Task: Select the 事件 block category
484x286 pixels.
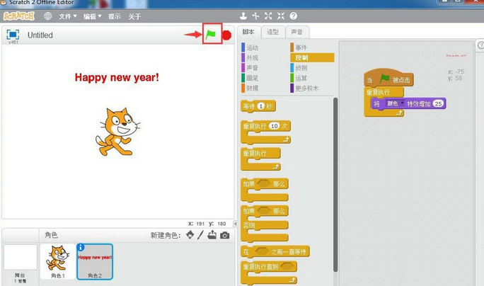Action: 301,47
